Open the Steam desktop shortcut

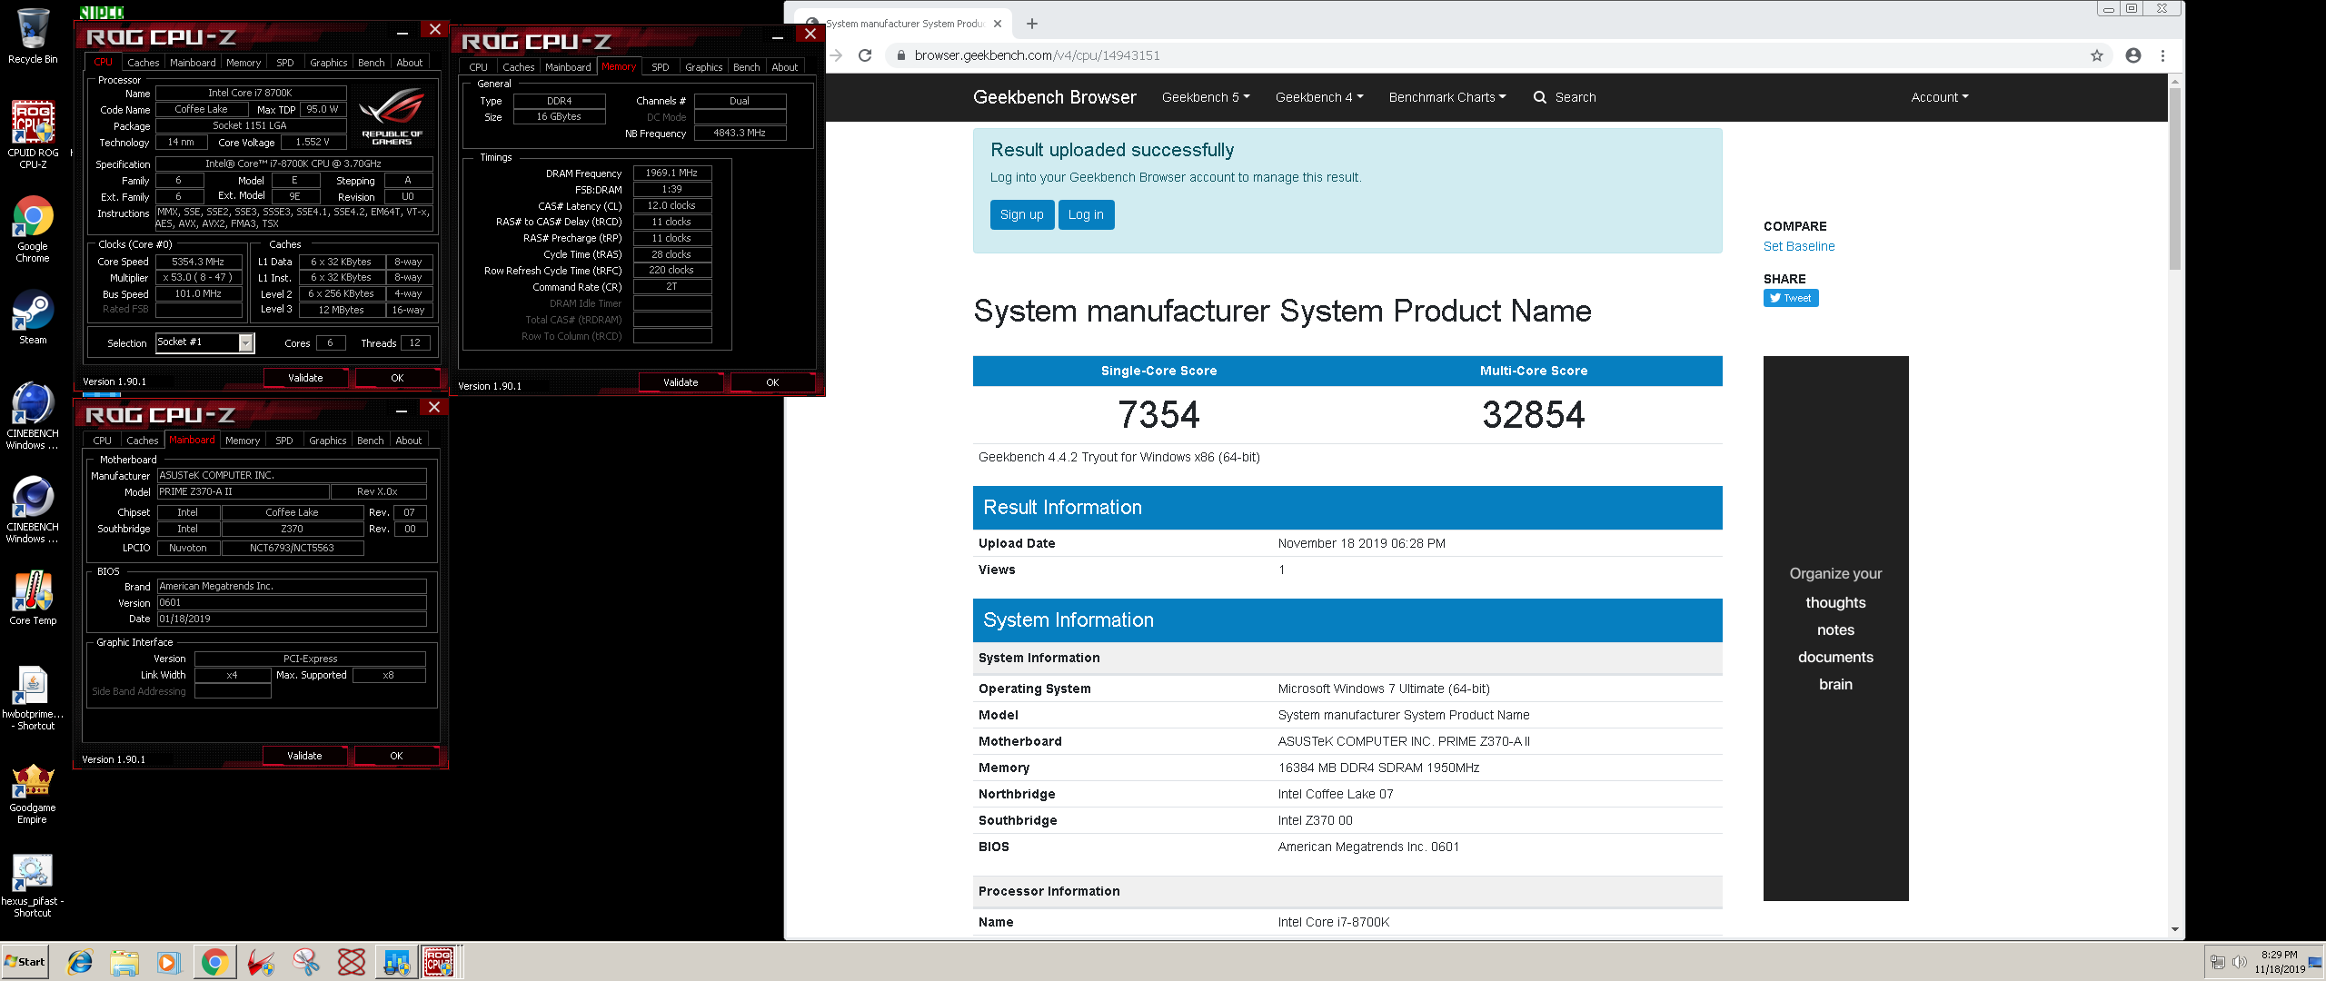coord(33,317)
